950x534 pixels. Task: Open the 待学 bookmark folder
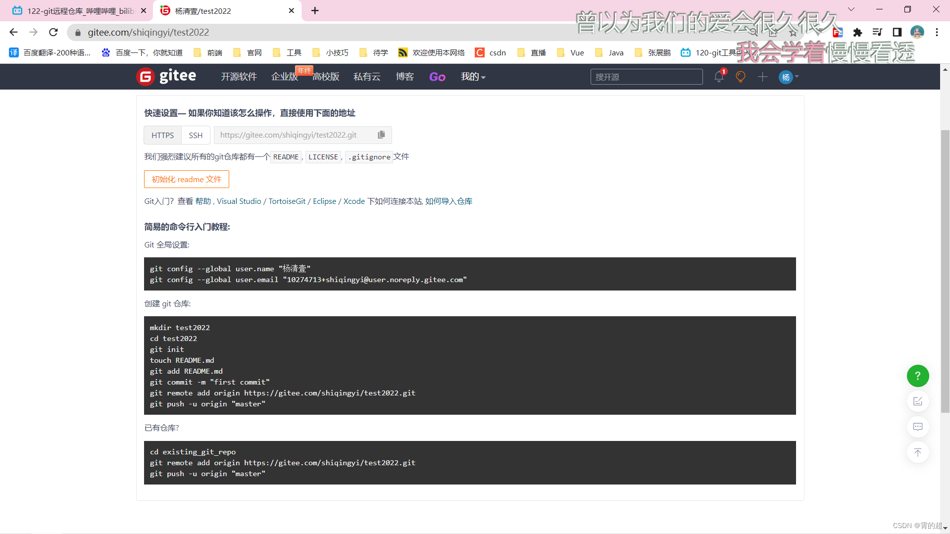pos(374,52)
